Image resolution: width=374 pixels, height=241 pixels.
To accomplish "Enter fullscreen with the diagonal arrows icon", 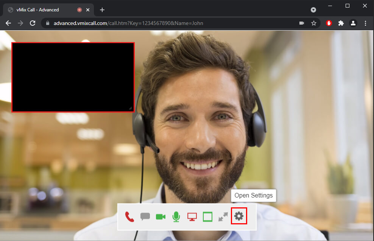I will pos(223,217).
